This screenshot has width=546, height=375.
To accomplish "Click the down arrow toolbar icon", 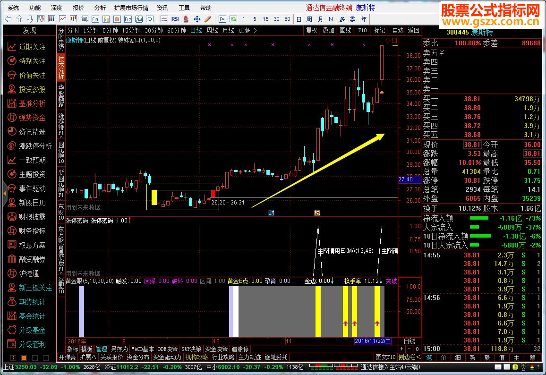I will (30, 19).
